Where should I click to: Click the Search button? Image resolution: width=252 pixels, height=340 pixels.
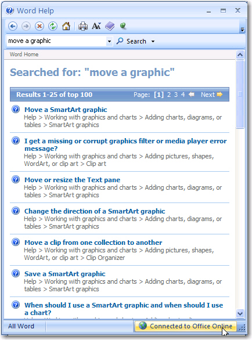(x=131, y=41)
